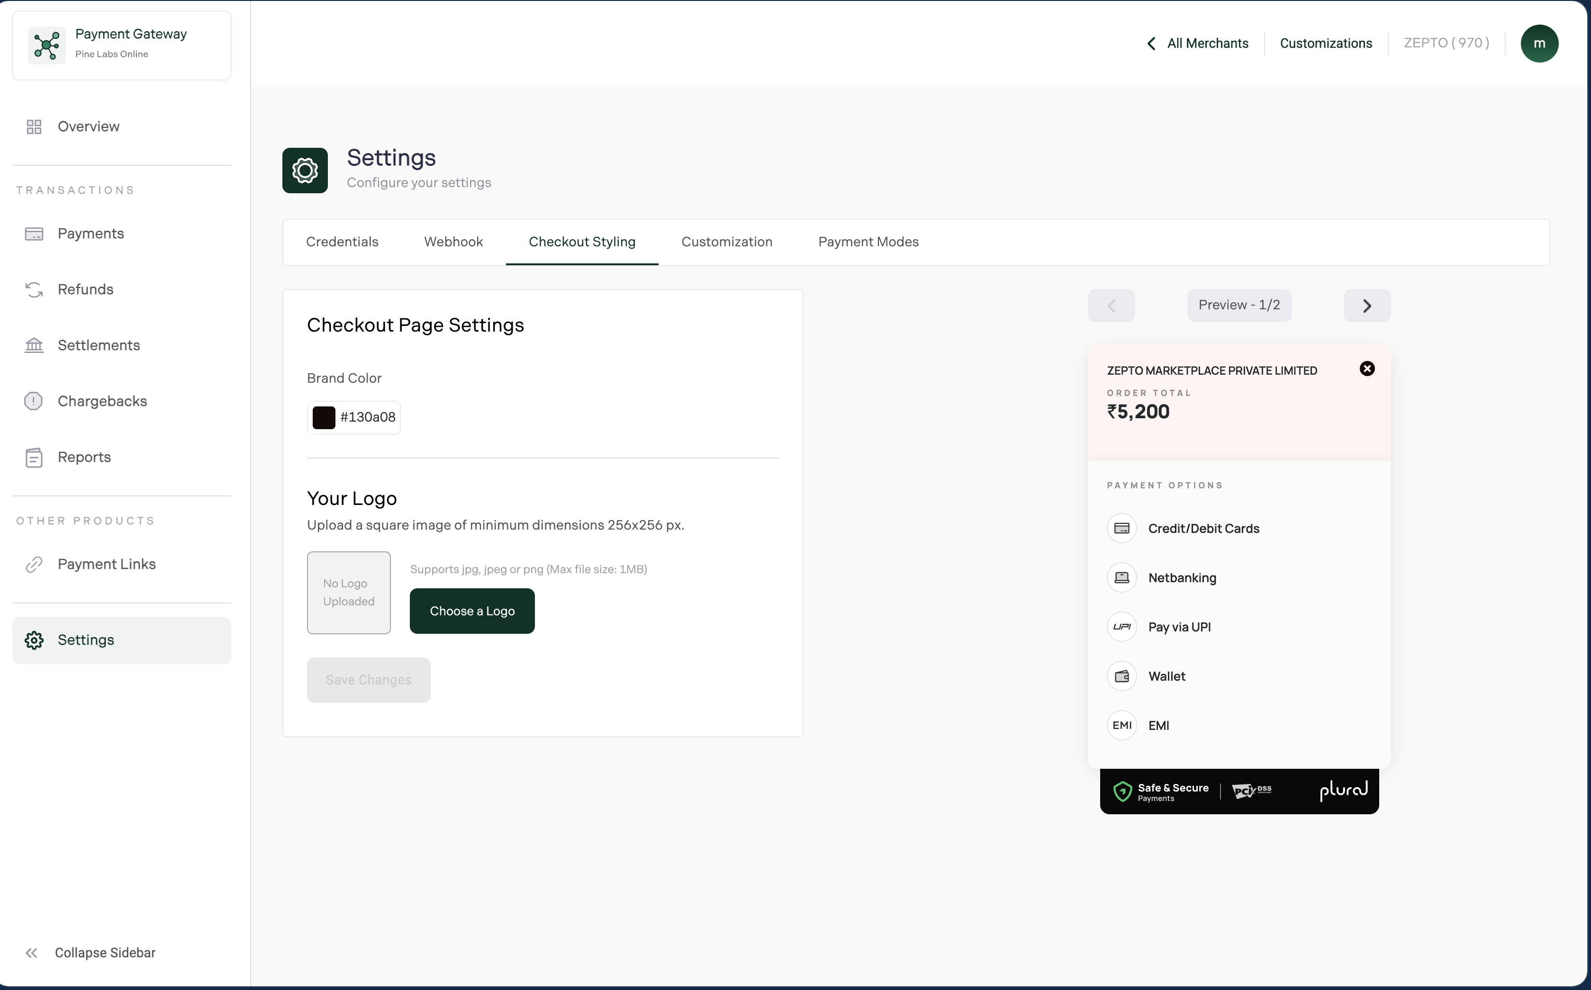The image size is (1591, 990).
Task: Open the user avatar 'm' menu
Action: coord(1539,43)
